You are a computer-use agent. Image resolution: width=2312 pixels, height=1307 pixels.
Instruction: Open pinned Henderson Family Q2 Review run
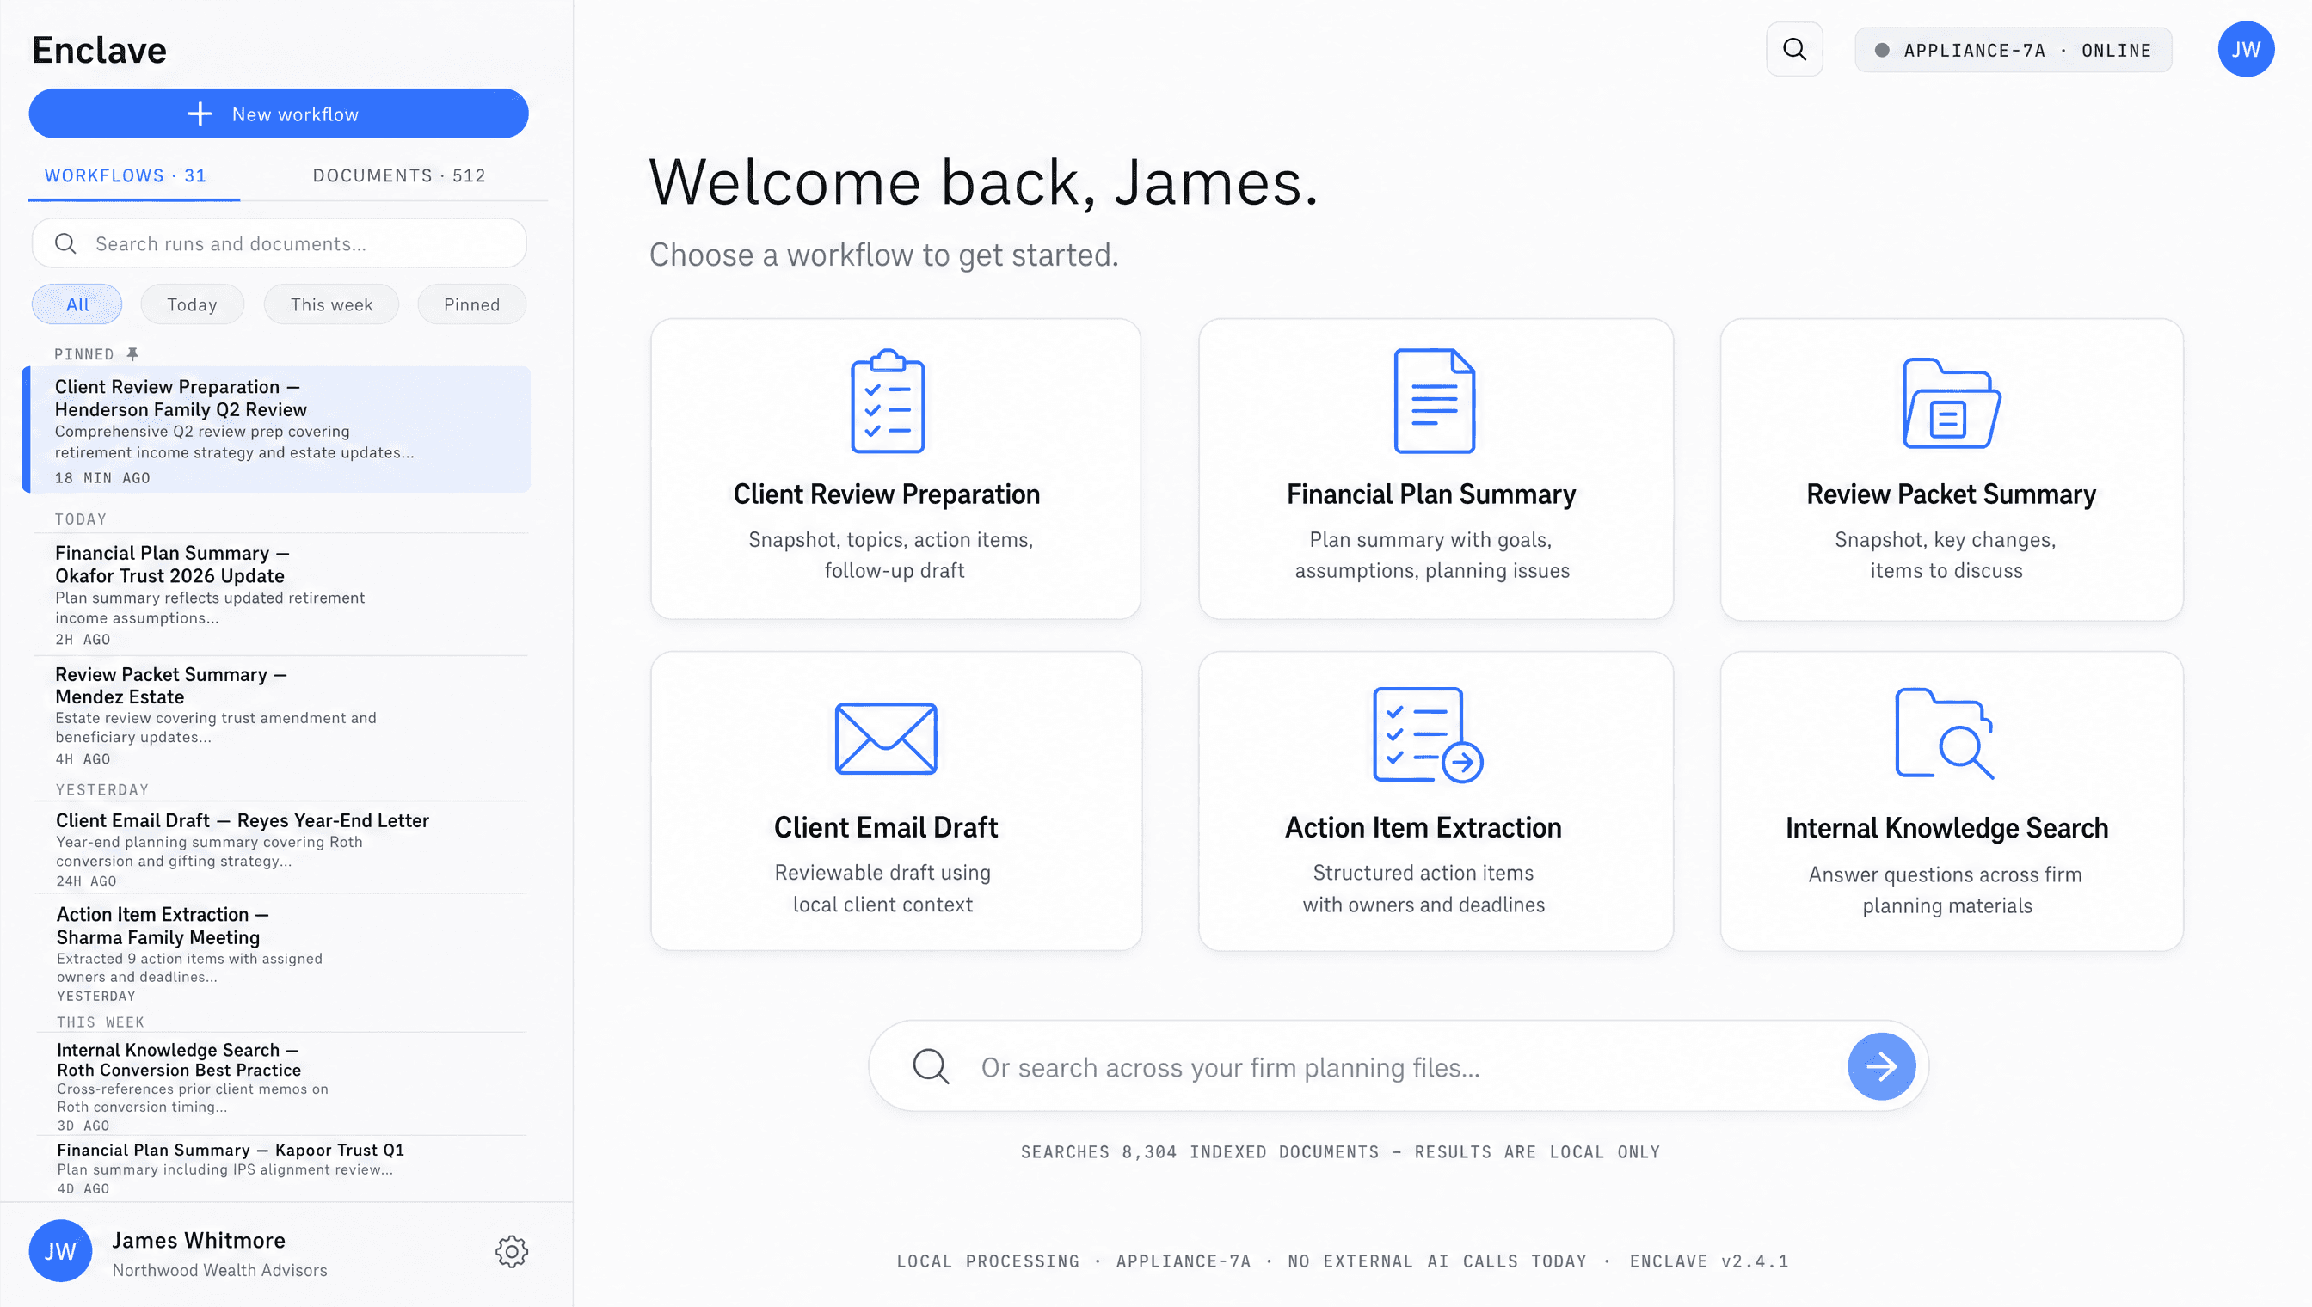pyautogui.click(x=277, y=430)
